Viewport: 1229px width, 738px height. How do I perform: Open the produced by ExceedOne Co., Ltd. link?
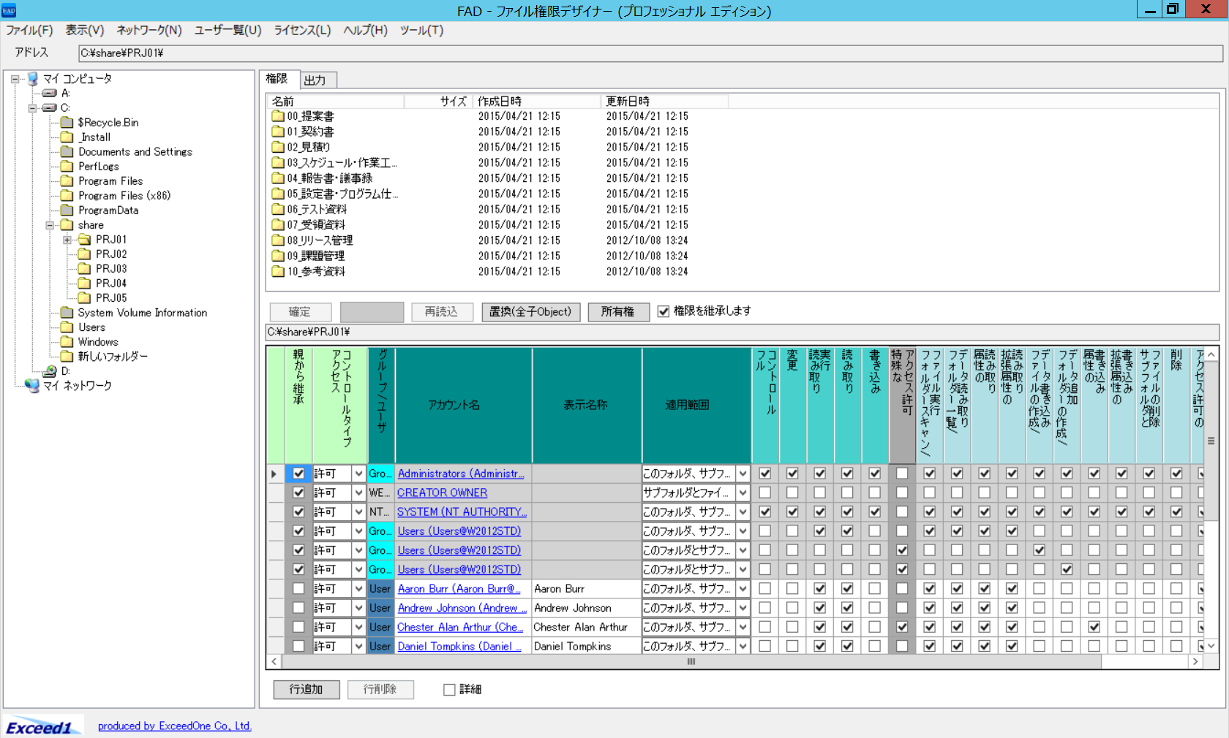(x=174, y=726)
